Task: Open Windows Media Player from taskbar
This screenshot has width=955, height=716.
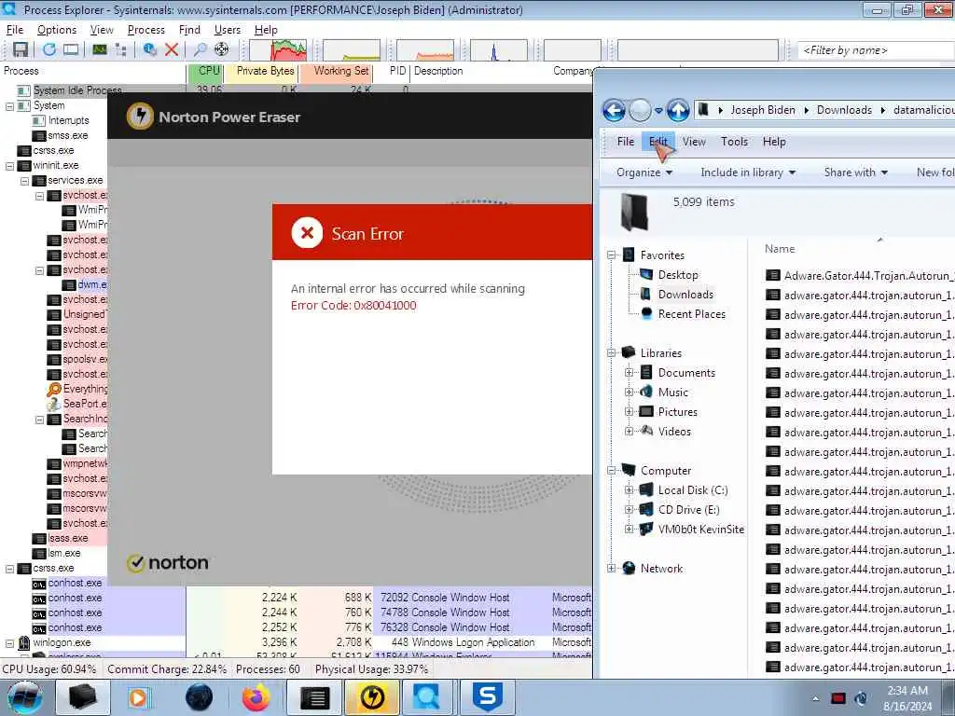Action: click(x=138, y=697)
